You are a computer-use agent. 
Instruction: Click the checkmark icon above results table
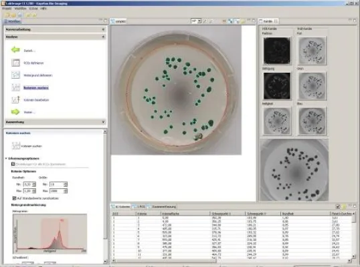(338, 206)
